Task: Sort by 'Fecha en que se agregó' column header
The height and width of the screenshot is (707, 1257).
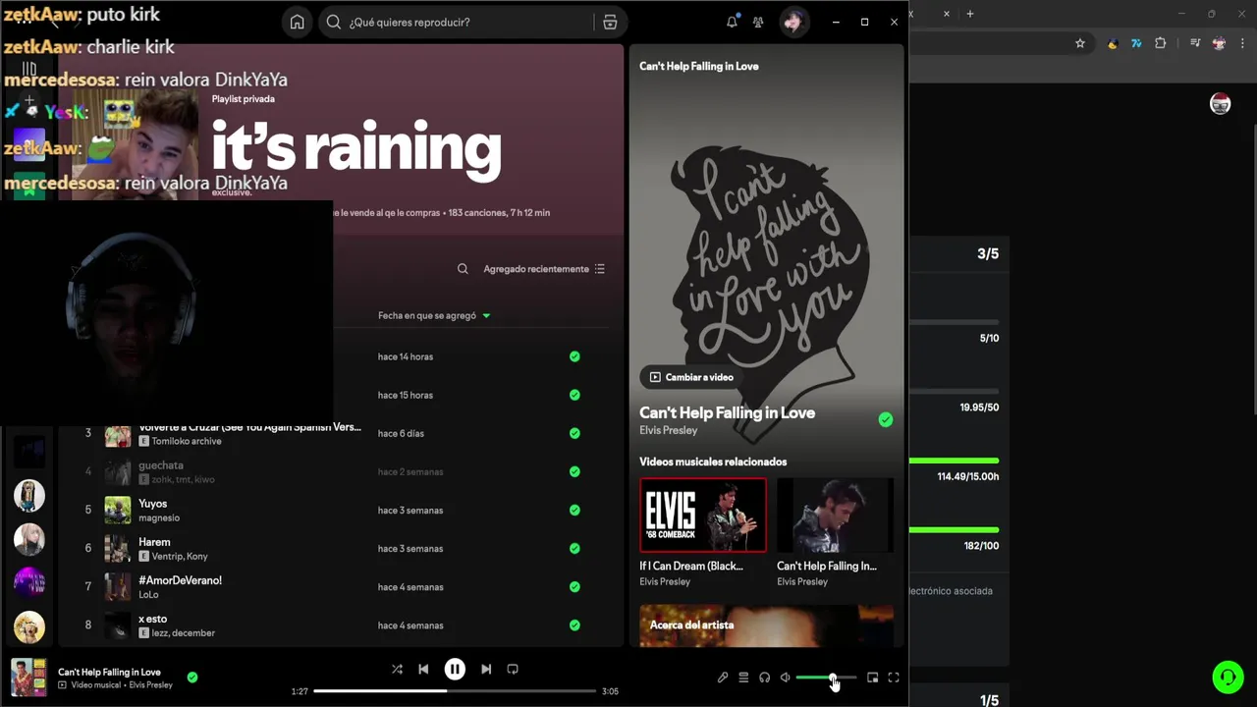Action: 434,315
